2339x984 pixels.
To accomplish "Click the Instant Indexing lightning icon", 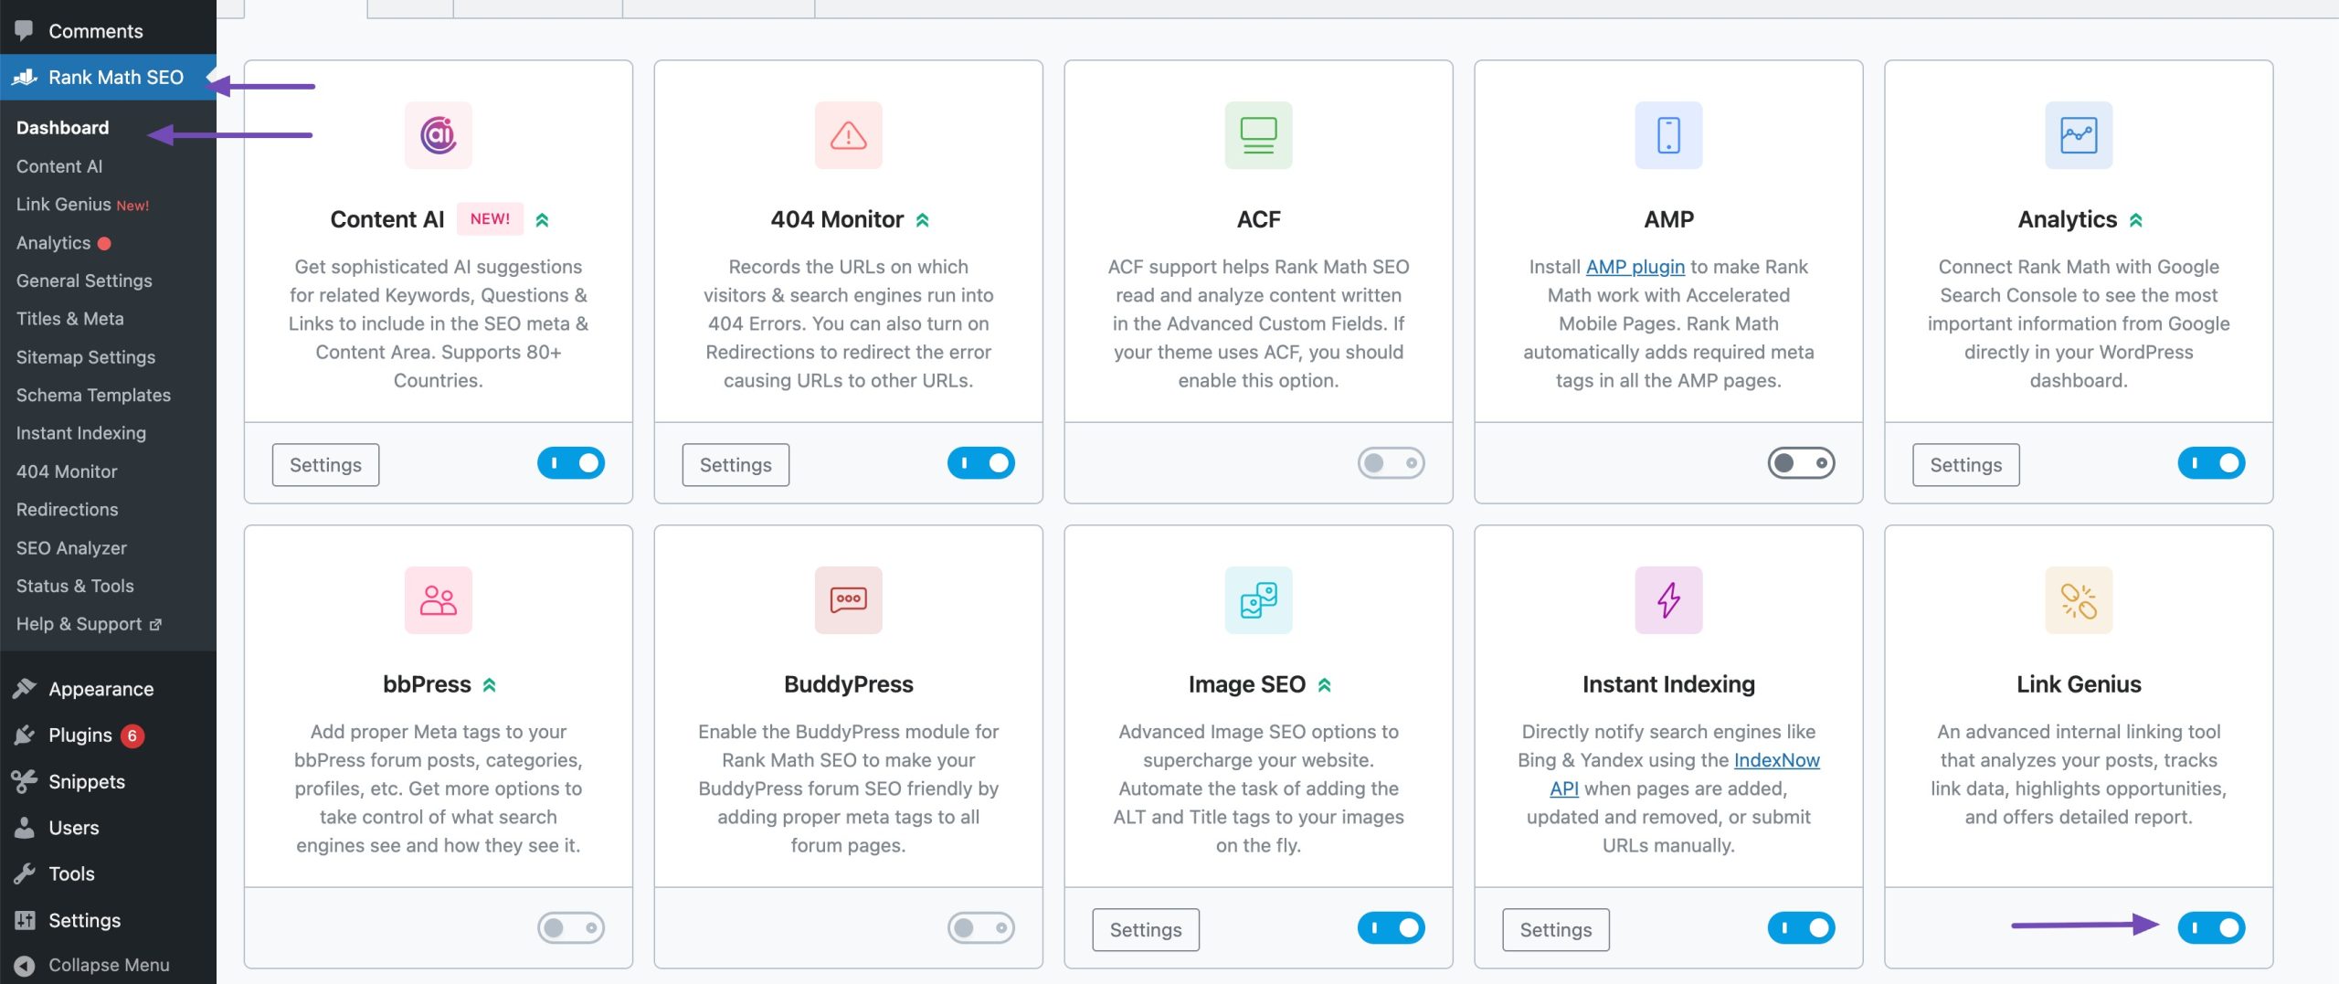I will click(x=1668, y=599).
